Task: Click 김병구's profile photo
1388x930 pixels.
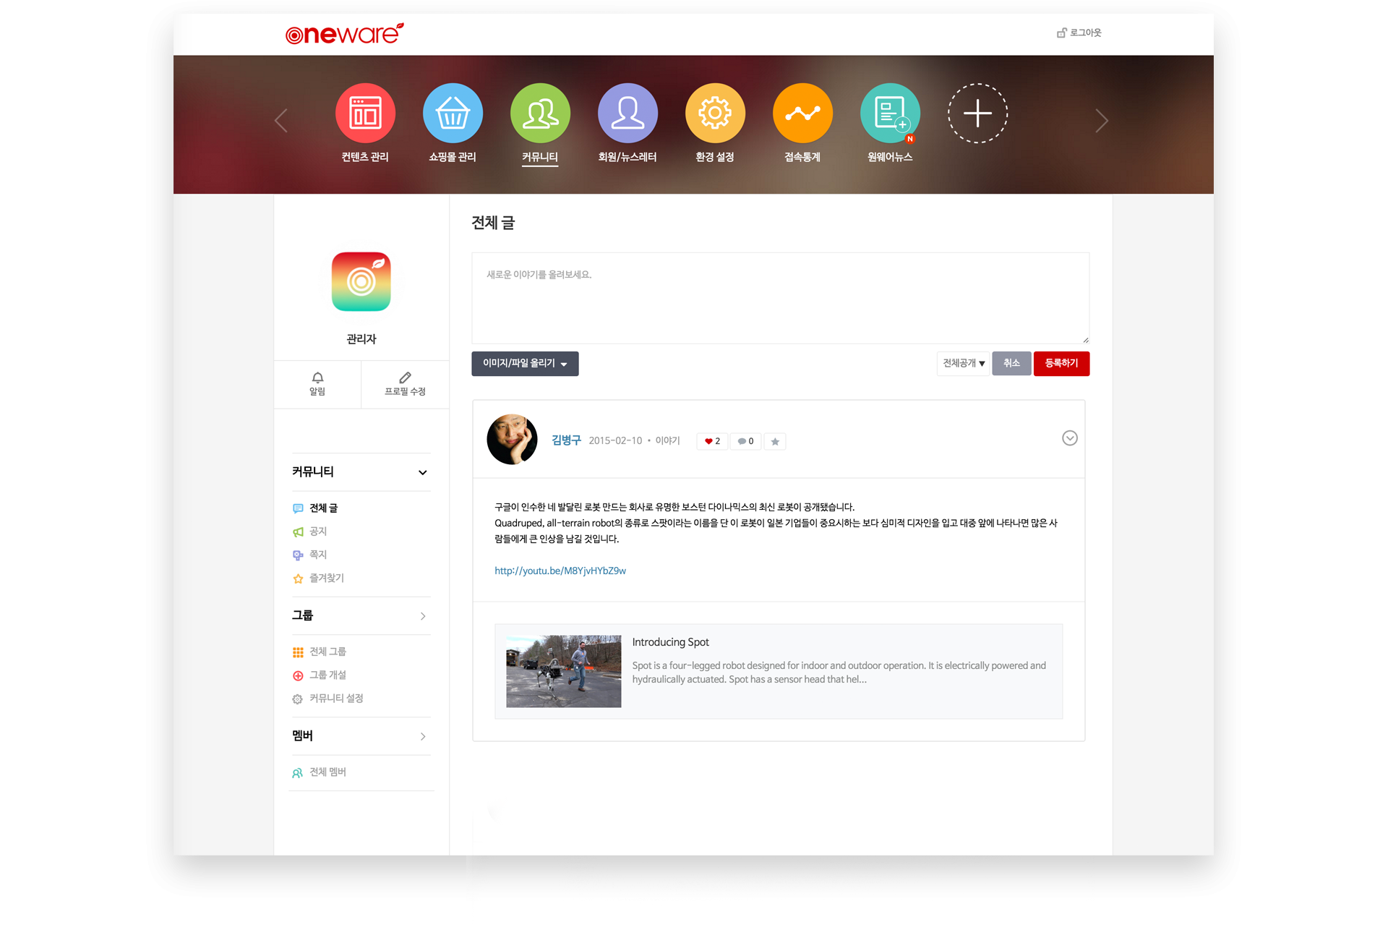Action: click(512, 439)
